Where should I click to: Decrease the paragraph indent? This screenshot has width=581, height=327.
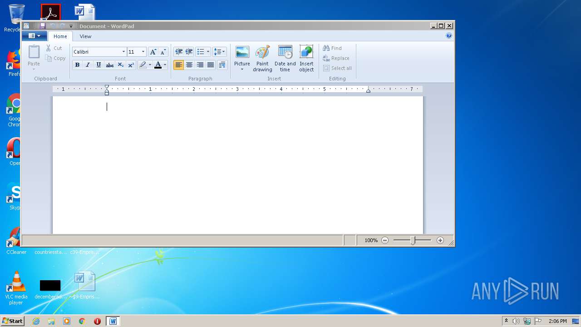point(179,52)
